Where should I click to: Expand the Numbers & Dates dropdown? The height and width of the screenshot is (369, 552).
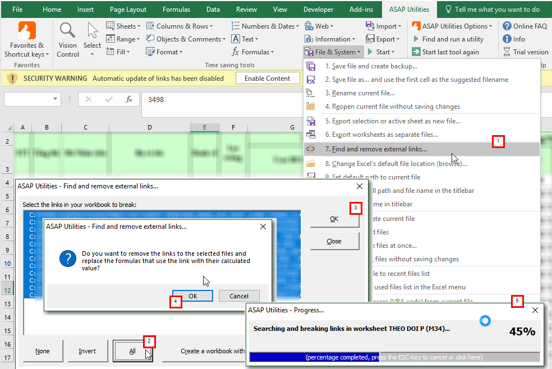(265, 26)
